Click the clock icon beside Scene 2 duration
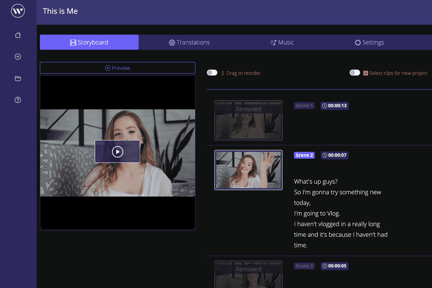 click(324, 155)
